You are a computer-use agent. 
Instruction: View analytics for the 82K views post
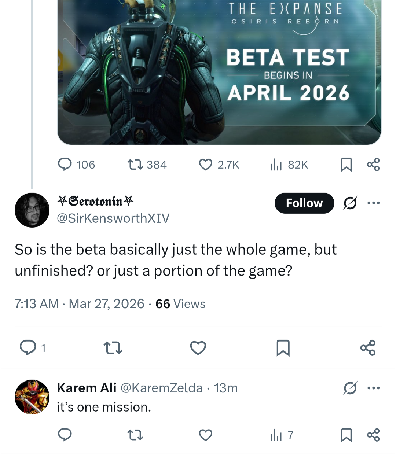pyautogui.click(x=276, y=165)
